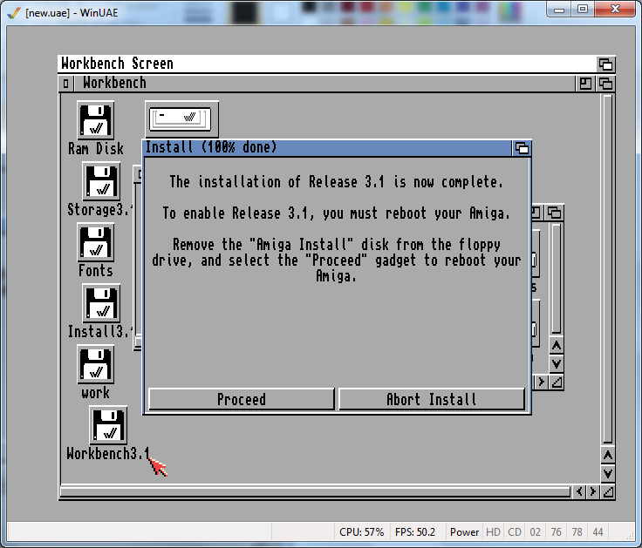Close the WinUAE window
The height and width of the screenshot is (548, 642).
(x=615, y=10)
